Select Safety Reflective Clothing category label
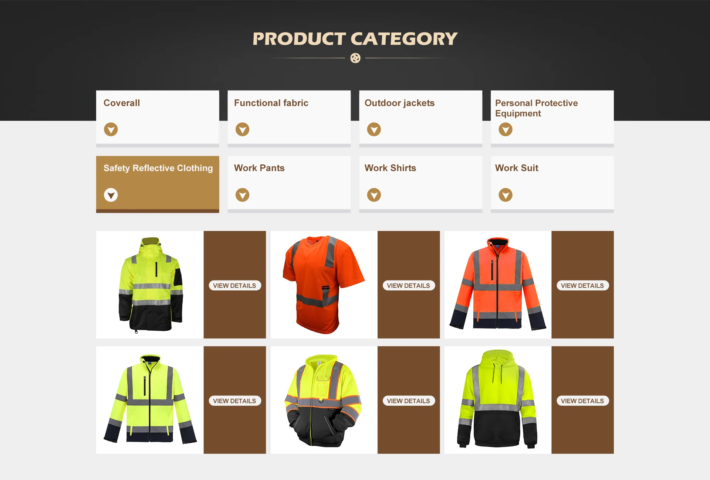This screenshot has height=480, width=710. click(x=158, y=168)
